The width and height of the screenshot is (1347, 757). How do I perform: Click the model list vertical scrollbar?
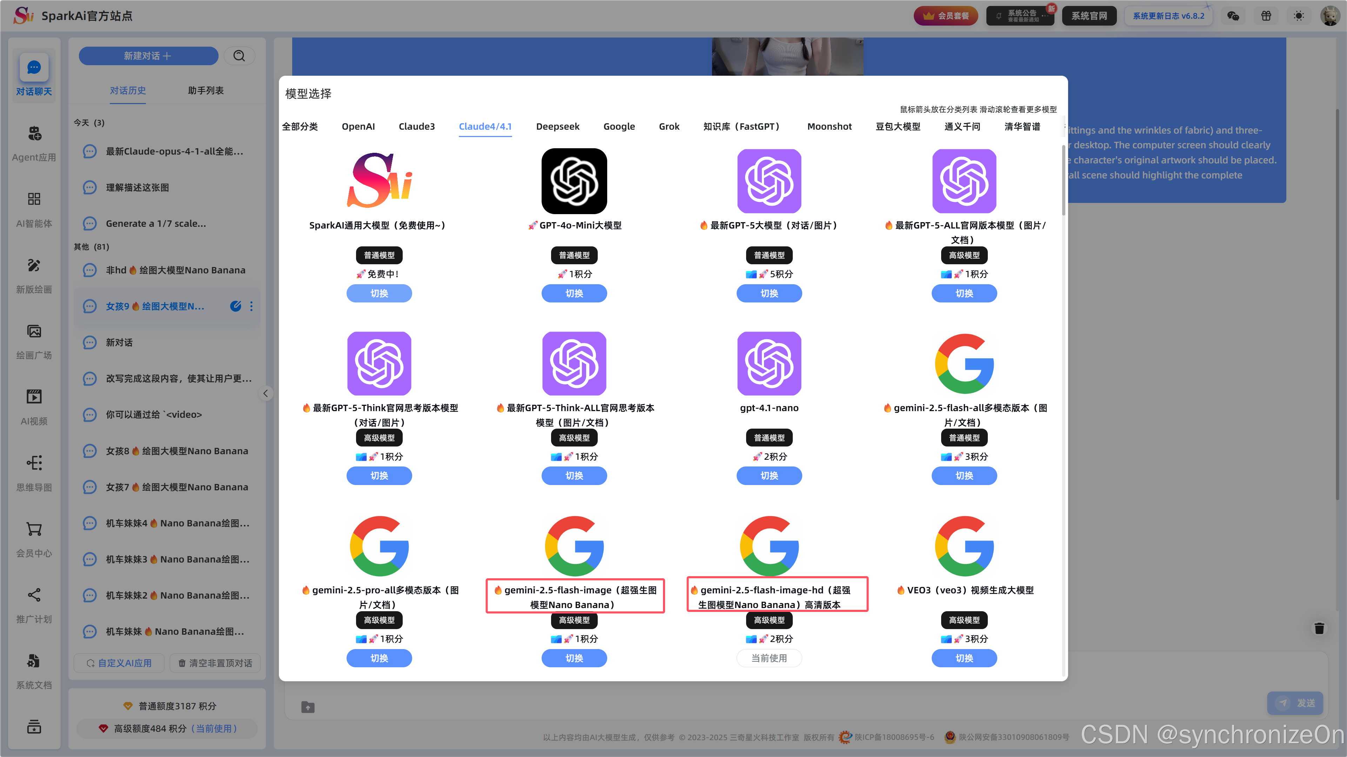[x=1063, y=180]
